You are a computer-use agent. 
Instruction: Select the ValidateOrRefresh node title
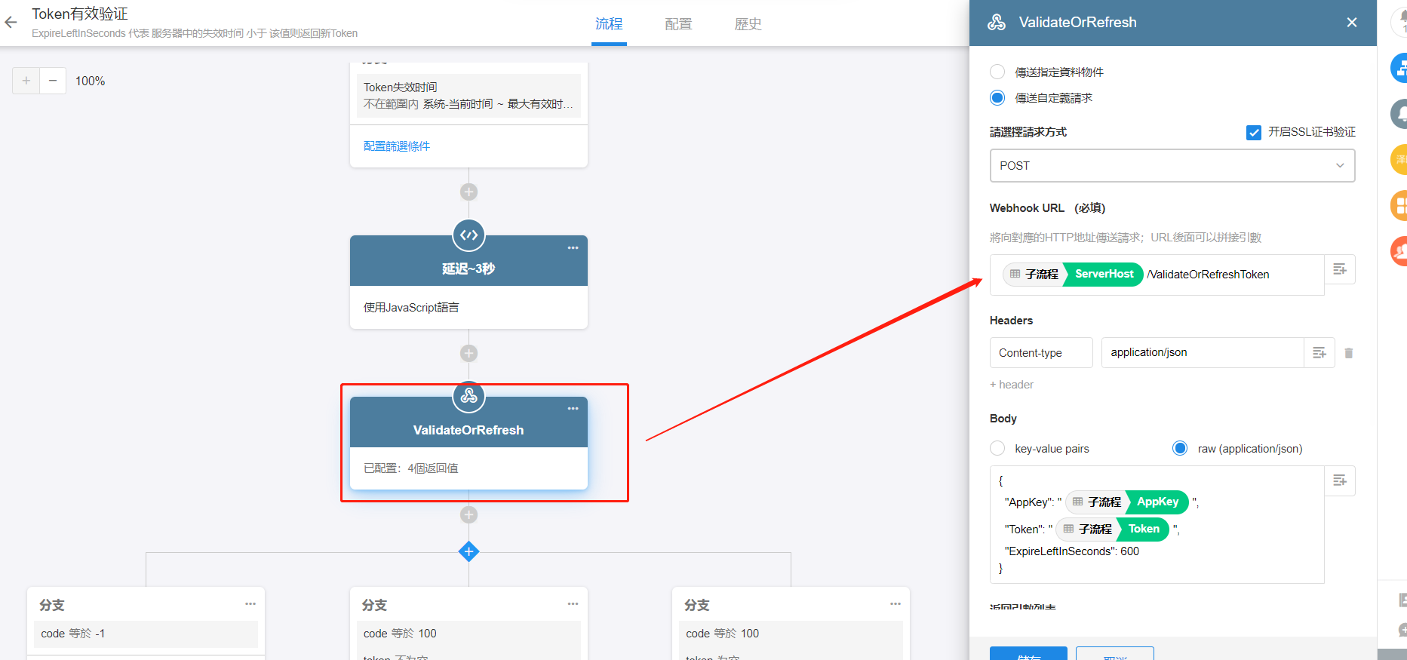click(468, 430)
